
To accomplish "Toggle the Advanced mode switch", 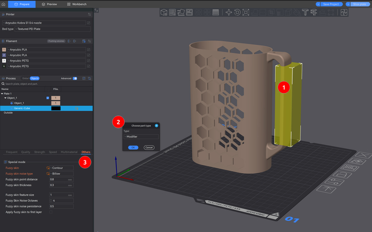I will point(75,78).
